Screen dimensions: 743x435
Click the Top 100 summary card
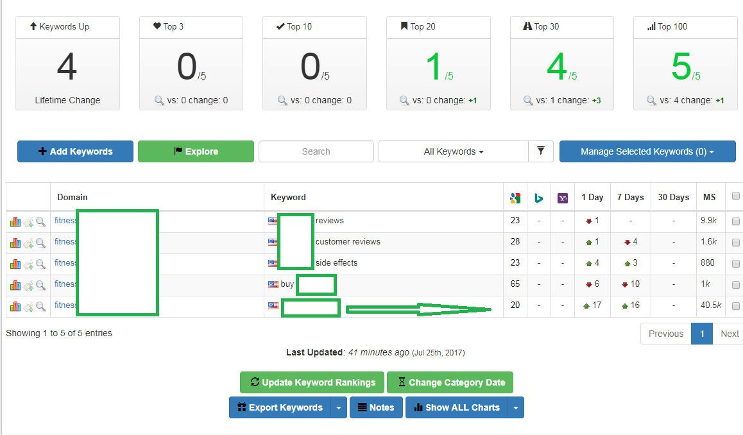(x=685, y=63)
